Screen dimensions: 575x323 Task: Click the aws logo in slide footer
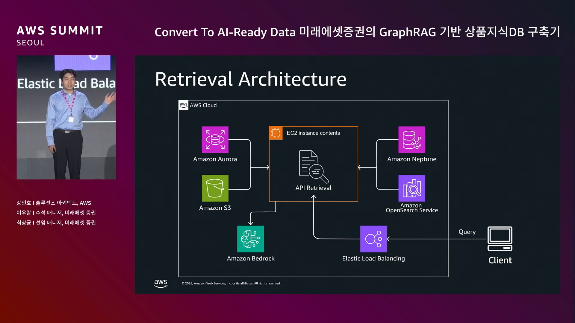(x=161, y=283)
